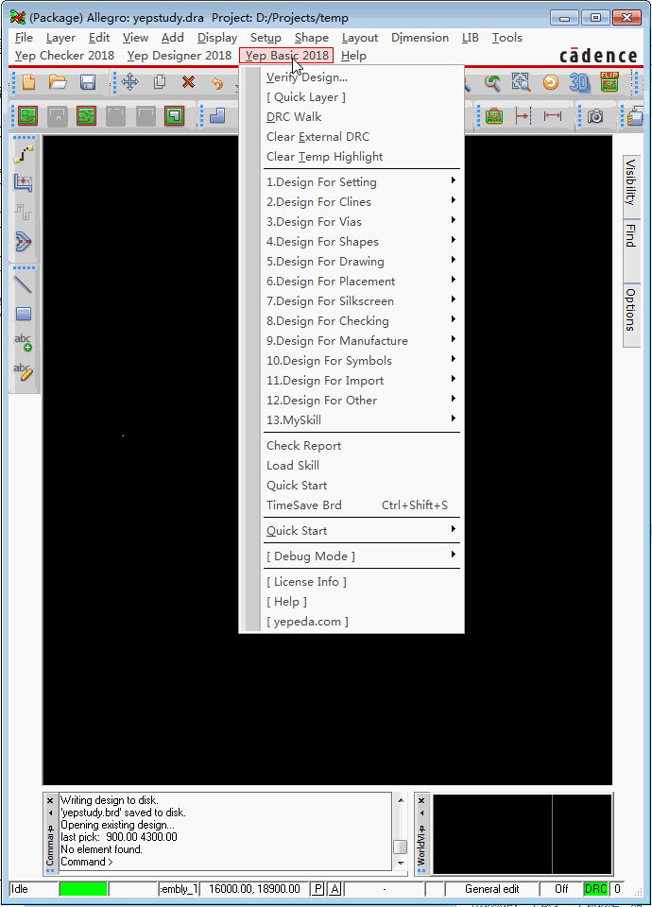Select the Add Connect route icon

coord(24,154)
